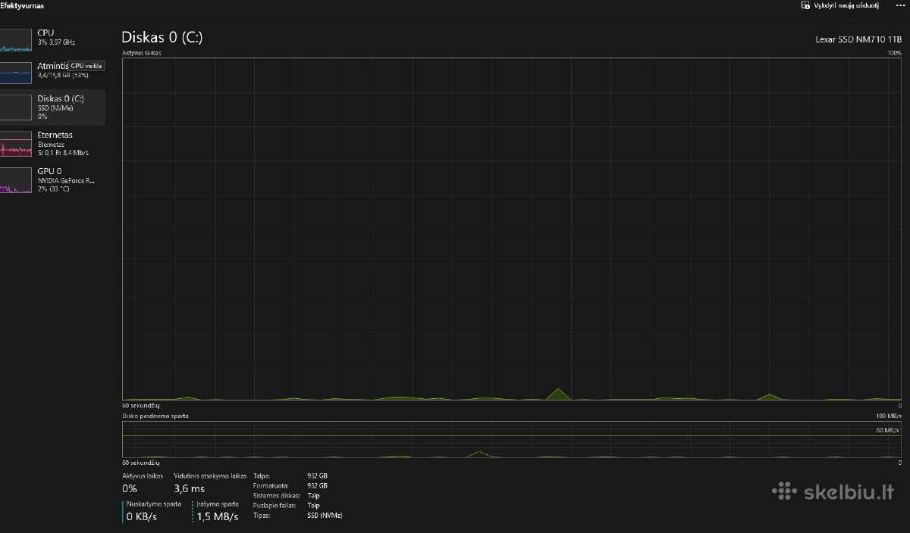Select the Diskas 0 mini graph
The width and height of the screenshot is (910, 533).
pyautogui.click(x=17, y=108)
